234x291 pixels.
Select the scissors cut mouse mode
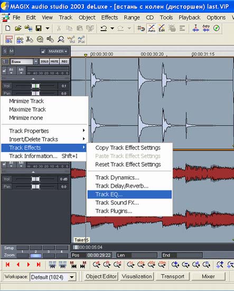tap(30, 39)
